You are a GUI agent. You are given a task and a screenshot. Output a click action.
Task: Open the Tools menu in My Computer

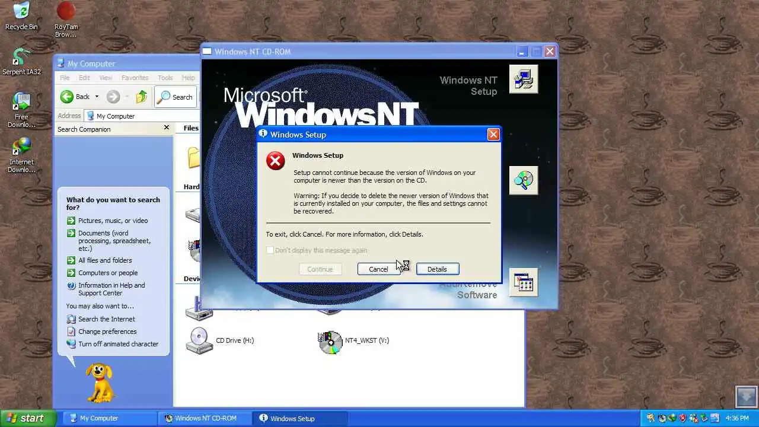coord(165,78)
